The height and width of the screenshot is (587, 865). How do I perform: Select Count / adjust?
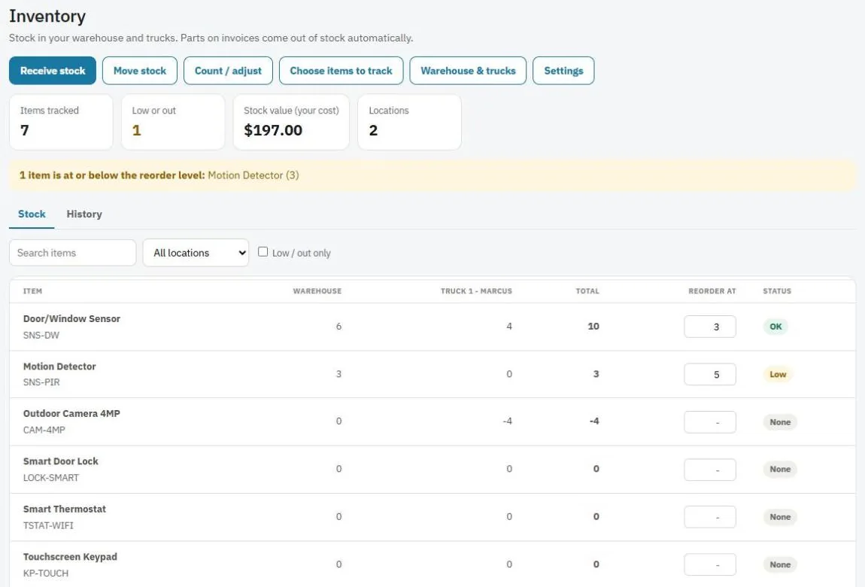228,71
